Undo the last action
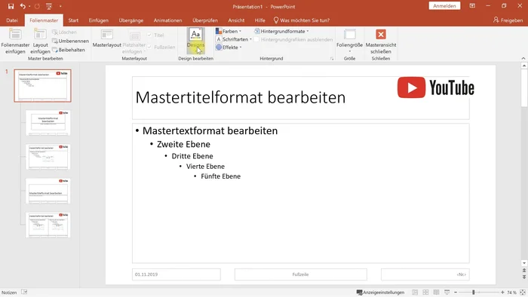528x297 pixels. (22, 6)
